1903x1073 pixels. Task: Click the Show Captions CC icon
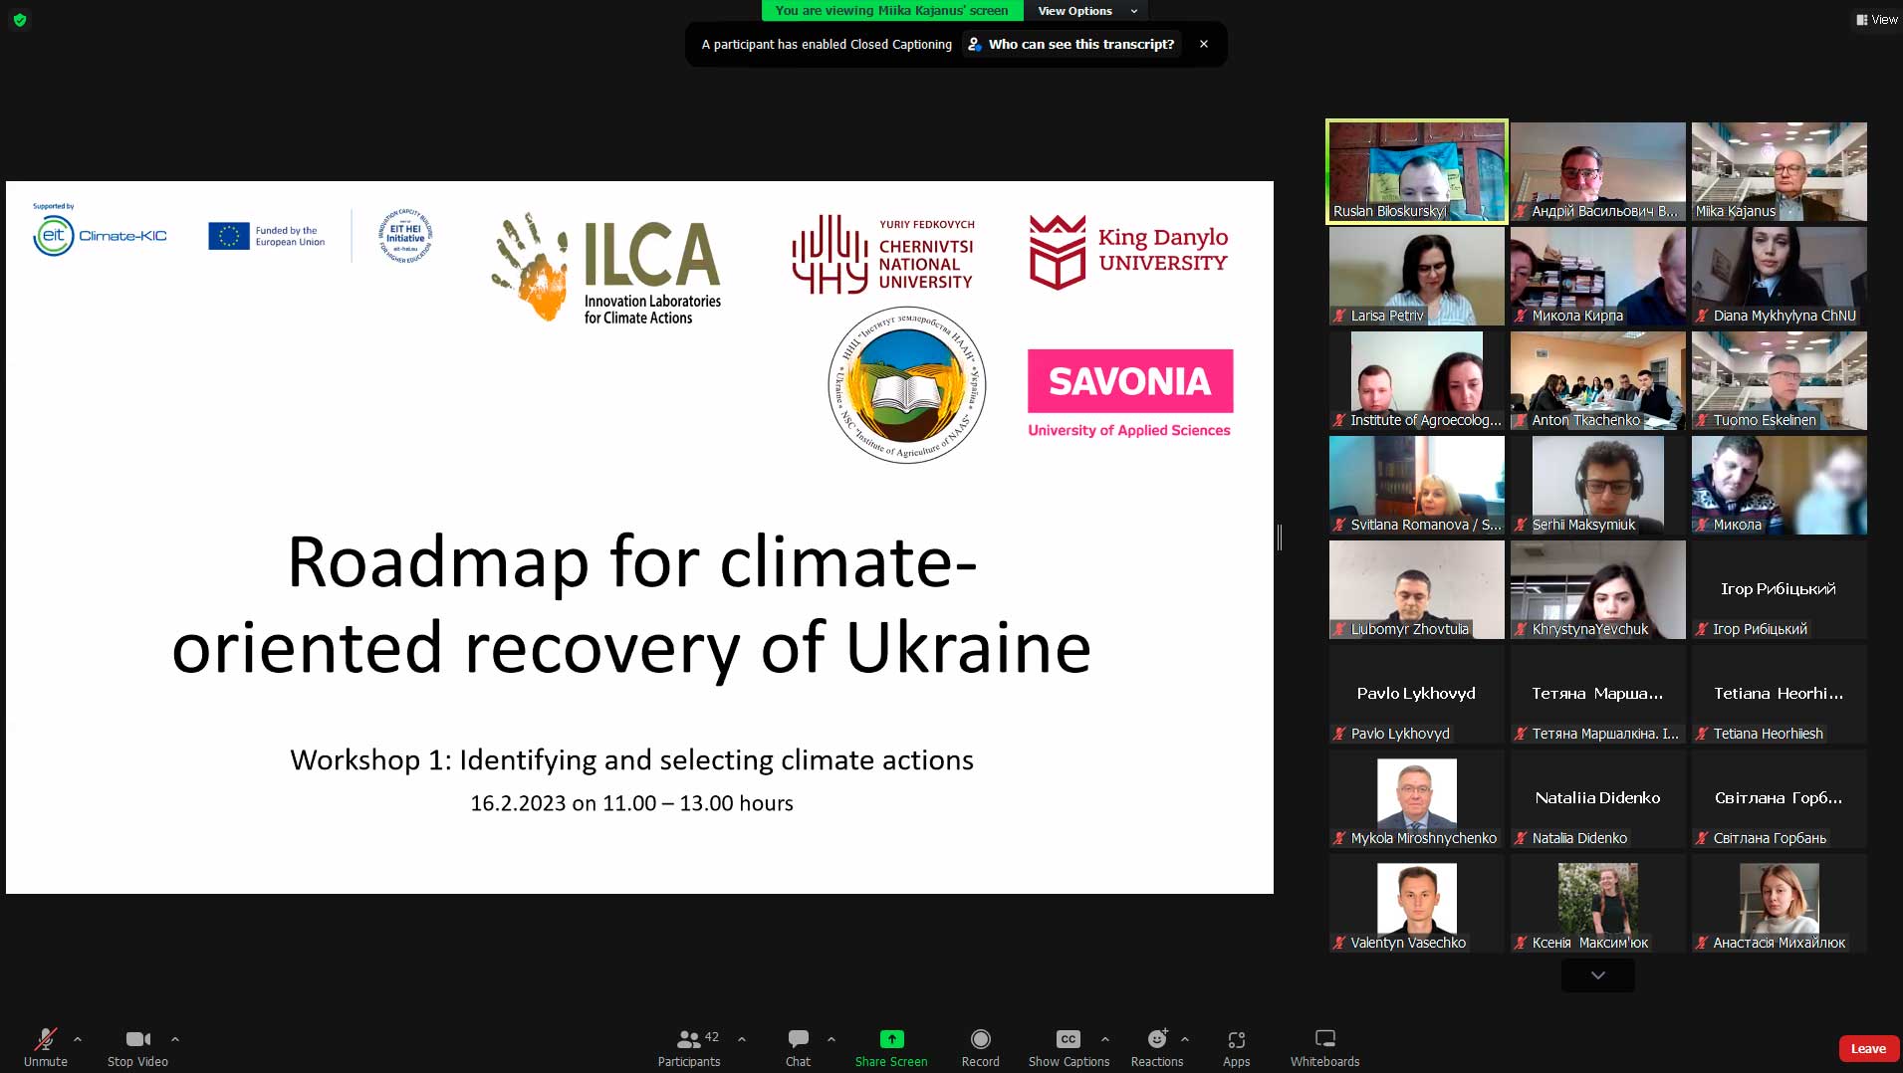pyautogui.click(x=1069, y=1039)
